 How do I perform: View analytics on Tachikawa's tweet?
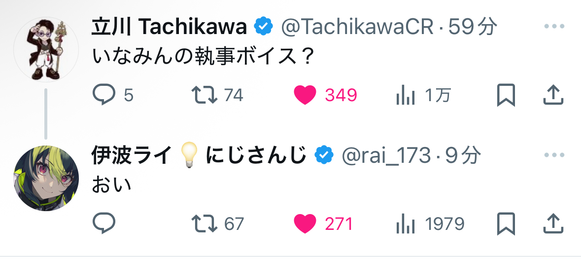click(406, 95)
